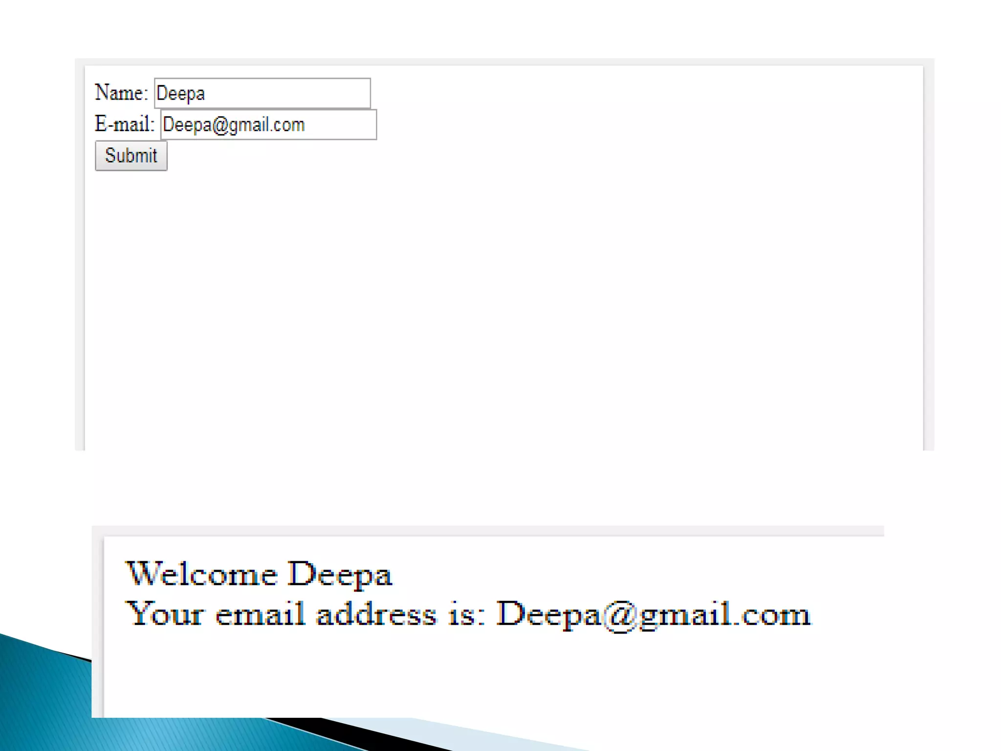Click the word 'Welcome' in output
The height and width of the screenshot is (751, 1001).
pos(201,574)
